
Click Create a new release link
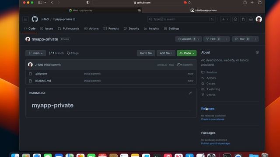point(213,119)
